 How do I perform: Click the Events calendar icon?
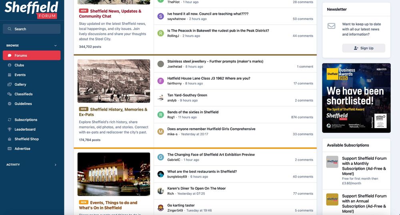(x=10, y=75)
